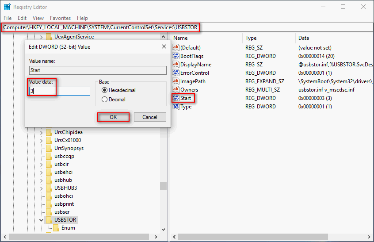Expand the usbhub tree node
Screen dimensions: 374x242
pyautogui.click(x=41, y=181)
